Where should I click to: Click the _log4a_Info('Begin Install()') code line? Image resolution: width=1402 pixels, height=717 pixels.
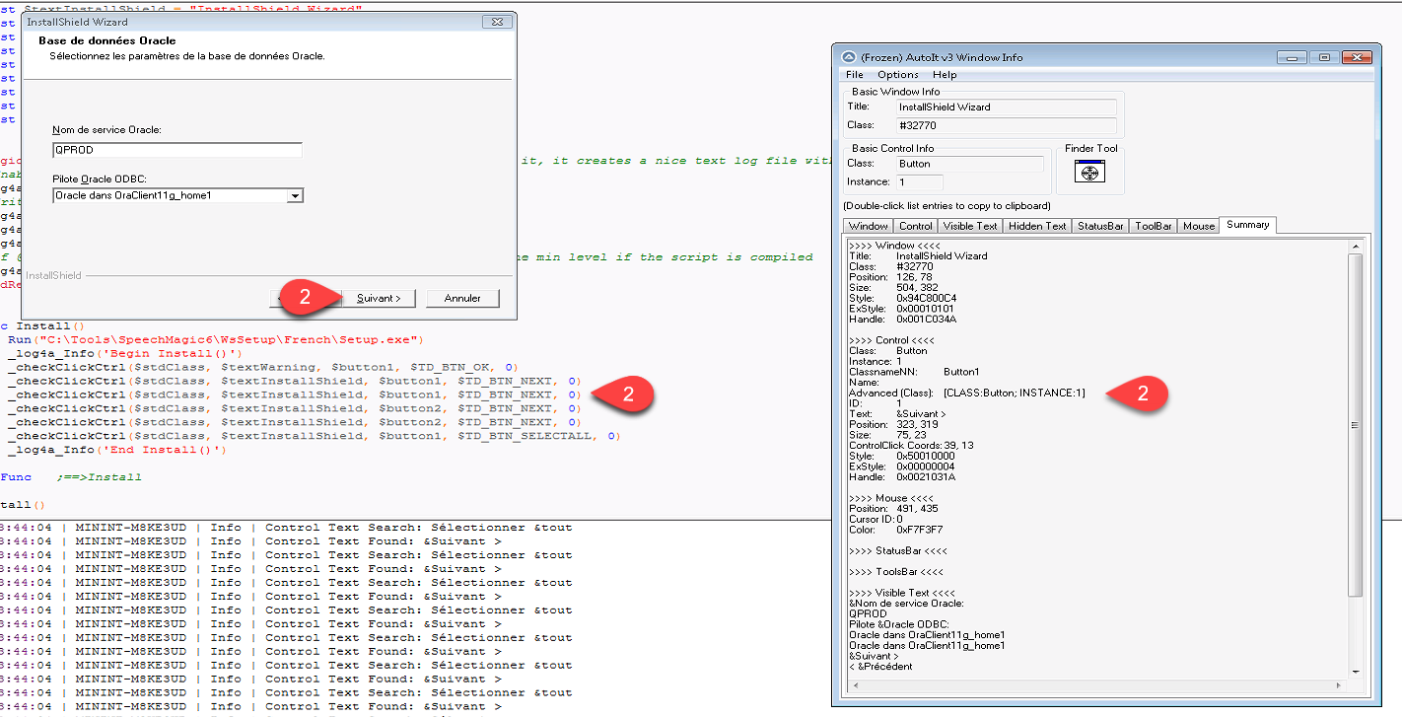(x=123, y=353)
